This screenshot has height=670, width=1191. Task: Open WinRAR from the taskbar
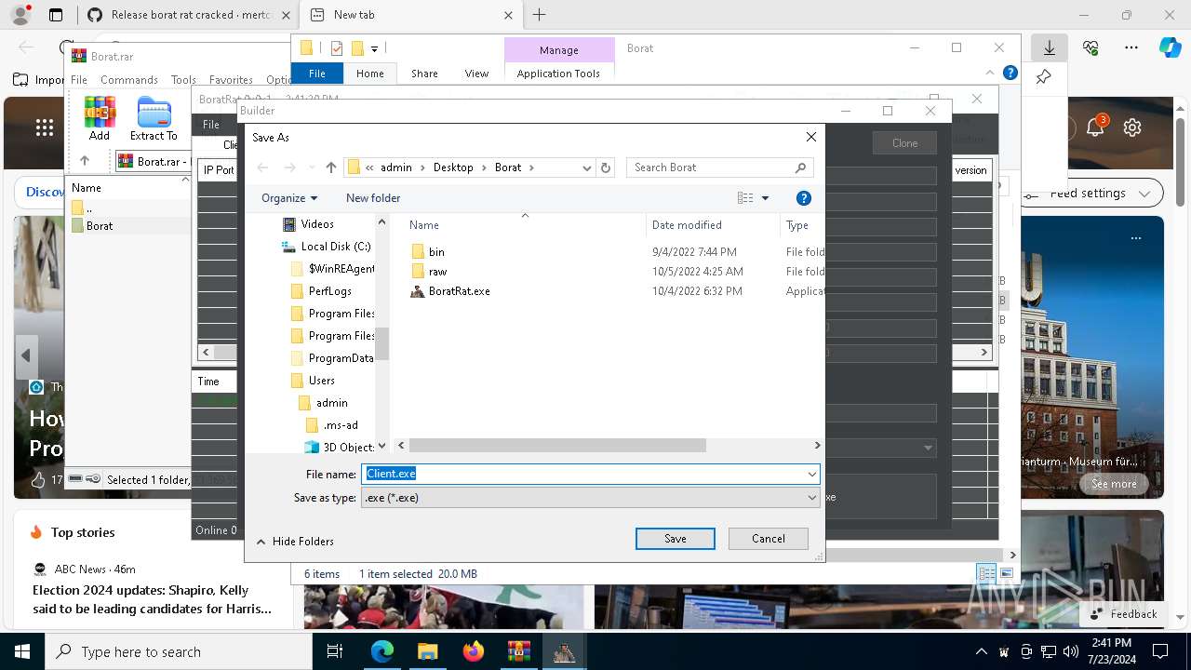pyautogui.click(x=518, y=651)
